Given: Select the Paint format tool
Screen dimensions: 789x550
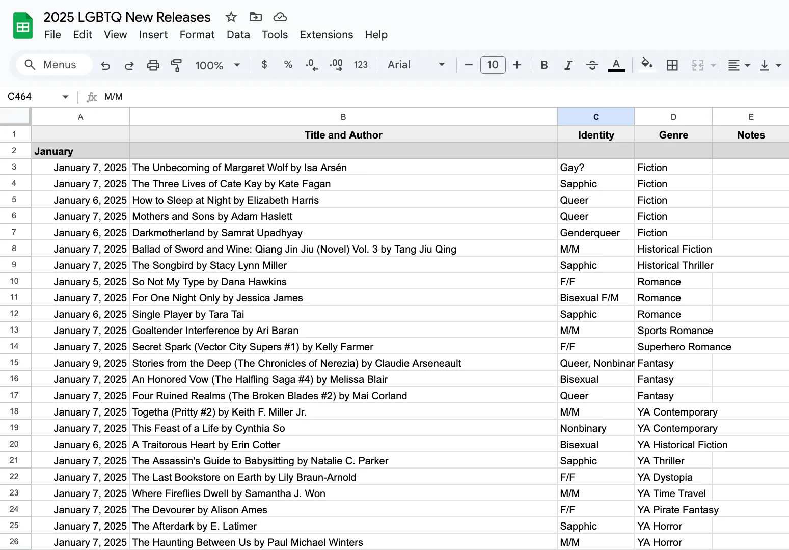Looking at the screenshot, I should (x=176, y=65).
